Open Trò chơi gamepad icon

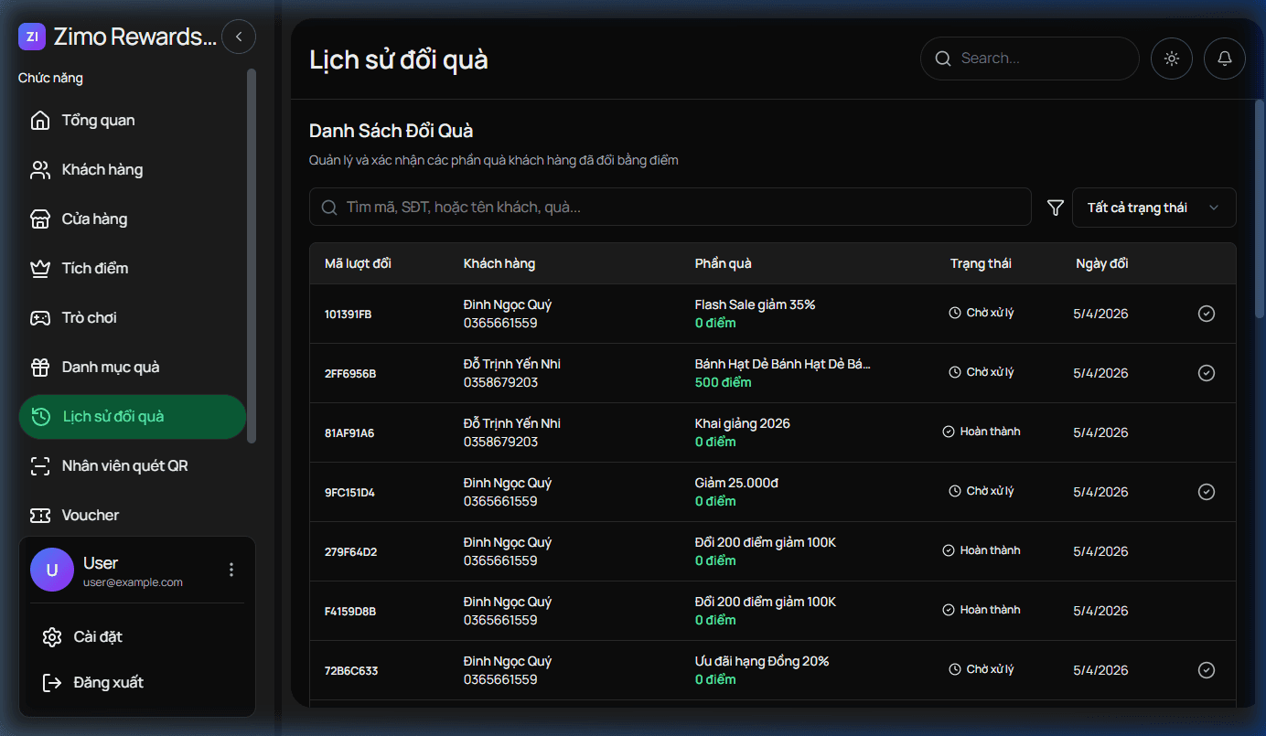(40, 318)
